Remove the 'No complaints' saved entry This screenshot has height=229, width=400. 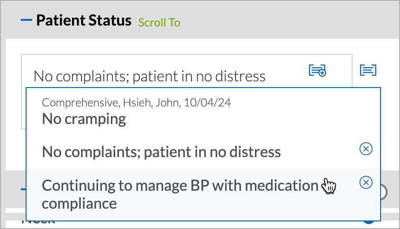(x=366, y=149)
